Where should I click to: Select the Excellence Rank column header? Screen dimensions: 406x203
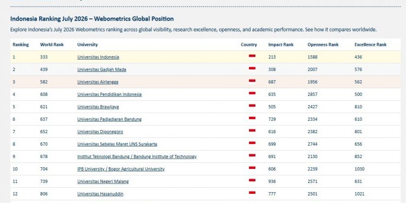tap(370, 44)
